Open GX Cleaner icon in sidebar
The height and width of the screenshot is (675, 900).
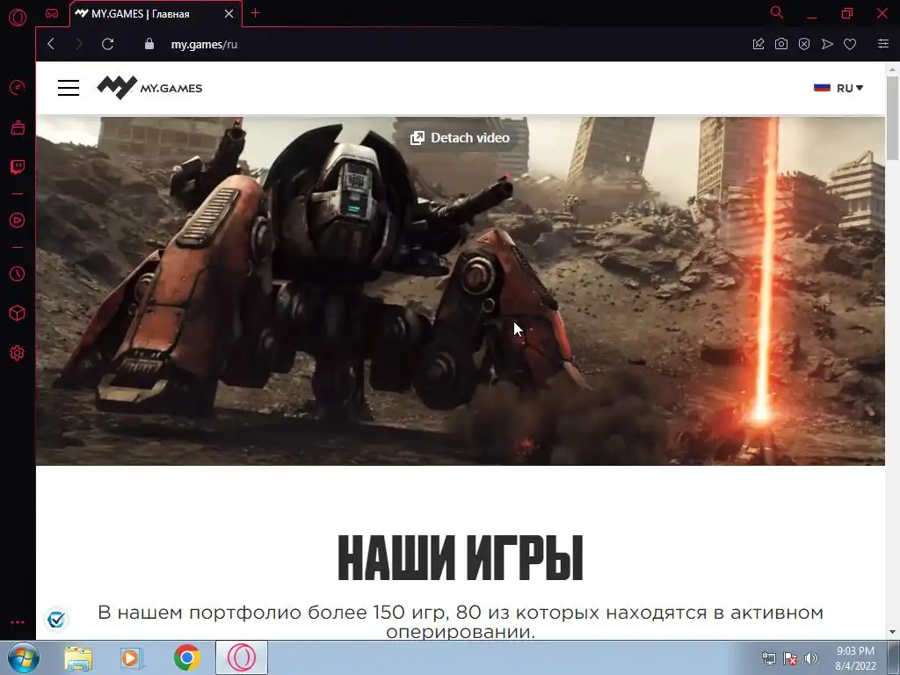point(18,127)
